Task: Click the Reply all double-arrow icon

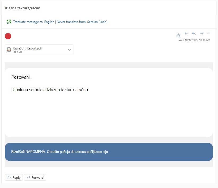Action: 194,34
